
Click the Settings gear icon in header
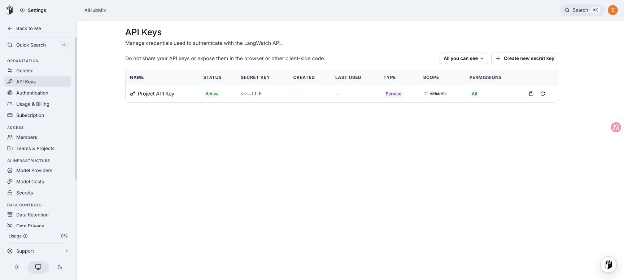tap(22, 10)
